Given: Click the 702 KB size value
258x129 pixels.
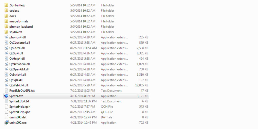Looking at the screenshot, I should pos(144,123).
